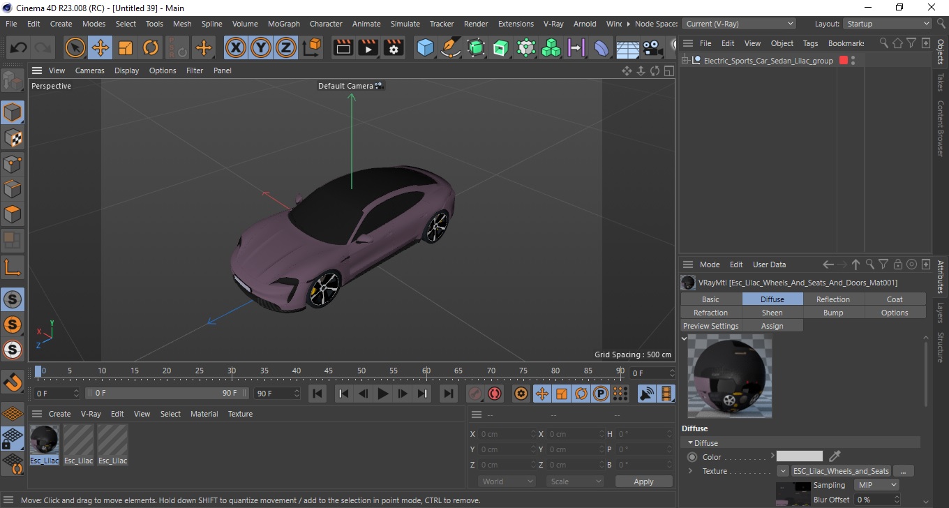Expand Electric_Sports_Car_Sedan_Lilac_group tree item
The image size is (949, 508).
(x=686, y=61)
